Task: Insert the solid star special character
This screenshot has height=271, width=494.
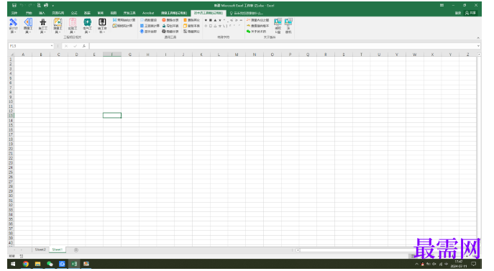Action: [220, 20]
